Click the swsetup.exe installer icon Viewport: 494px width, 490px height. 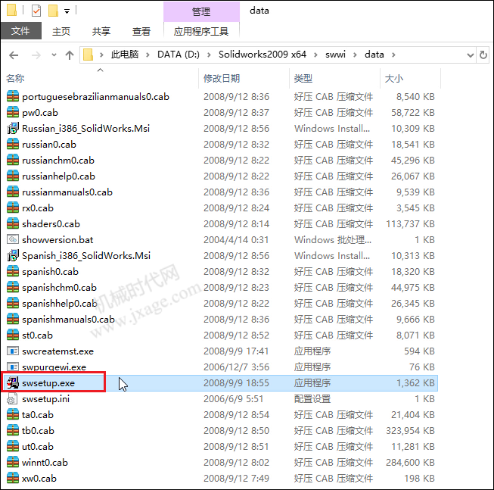point(13,382)
